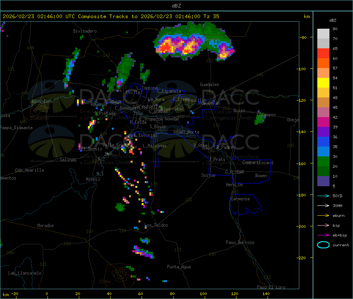This screenshot has width=353, height=299.
Task: Click the Soitue place label
Action: click(x=209, y=175)
